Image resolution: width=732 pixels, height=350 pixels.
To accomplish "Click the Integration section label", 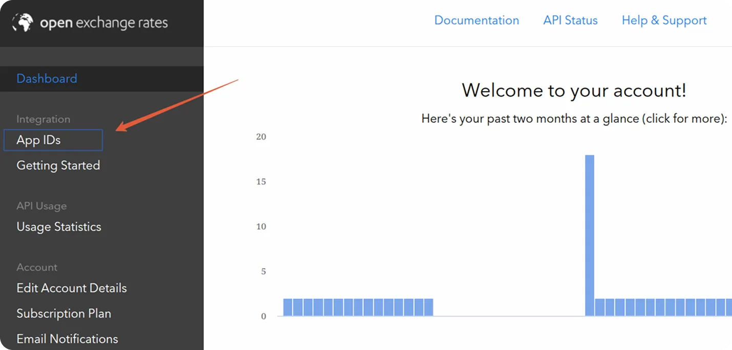I will (x=43, y=119).
